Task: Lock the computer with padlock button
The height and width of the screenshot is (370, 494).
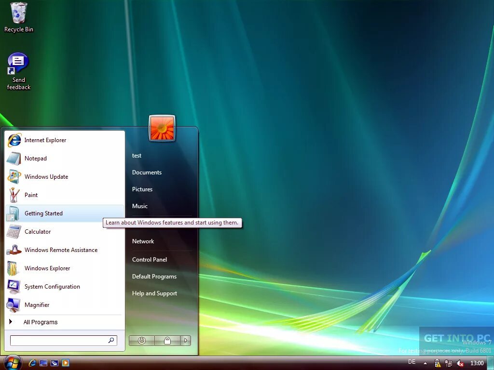Action: click(x=167, y=341)
